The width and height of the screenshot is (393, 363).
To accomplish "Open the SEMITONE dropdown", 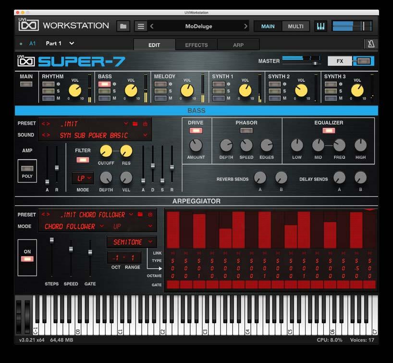I will click(x=132, y=242).
